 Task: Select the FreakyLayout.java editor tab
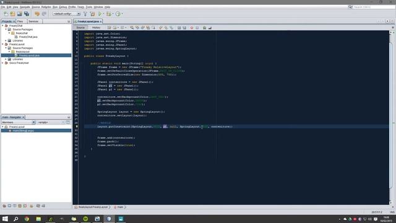[88, 22]
